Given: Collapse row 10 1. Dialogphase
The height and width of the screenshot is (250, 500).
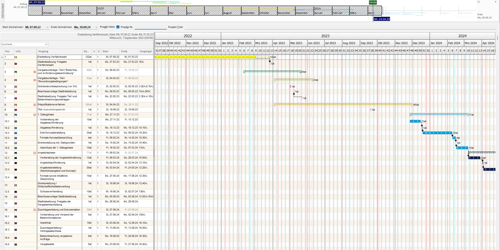Looking at the screenshot, I should pyautogui.click(x=35, y=115).
